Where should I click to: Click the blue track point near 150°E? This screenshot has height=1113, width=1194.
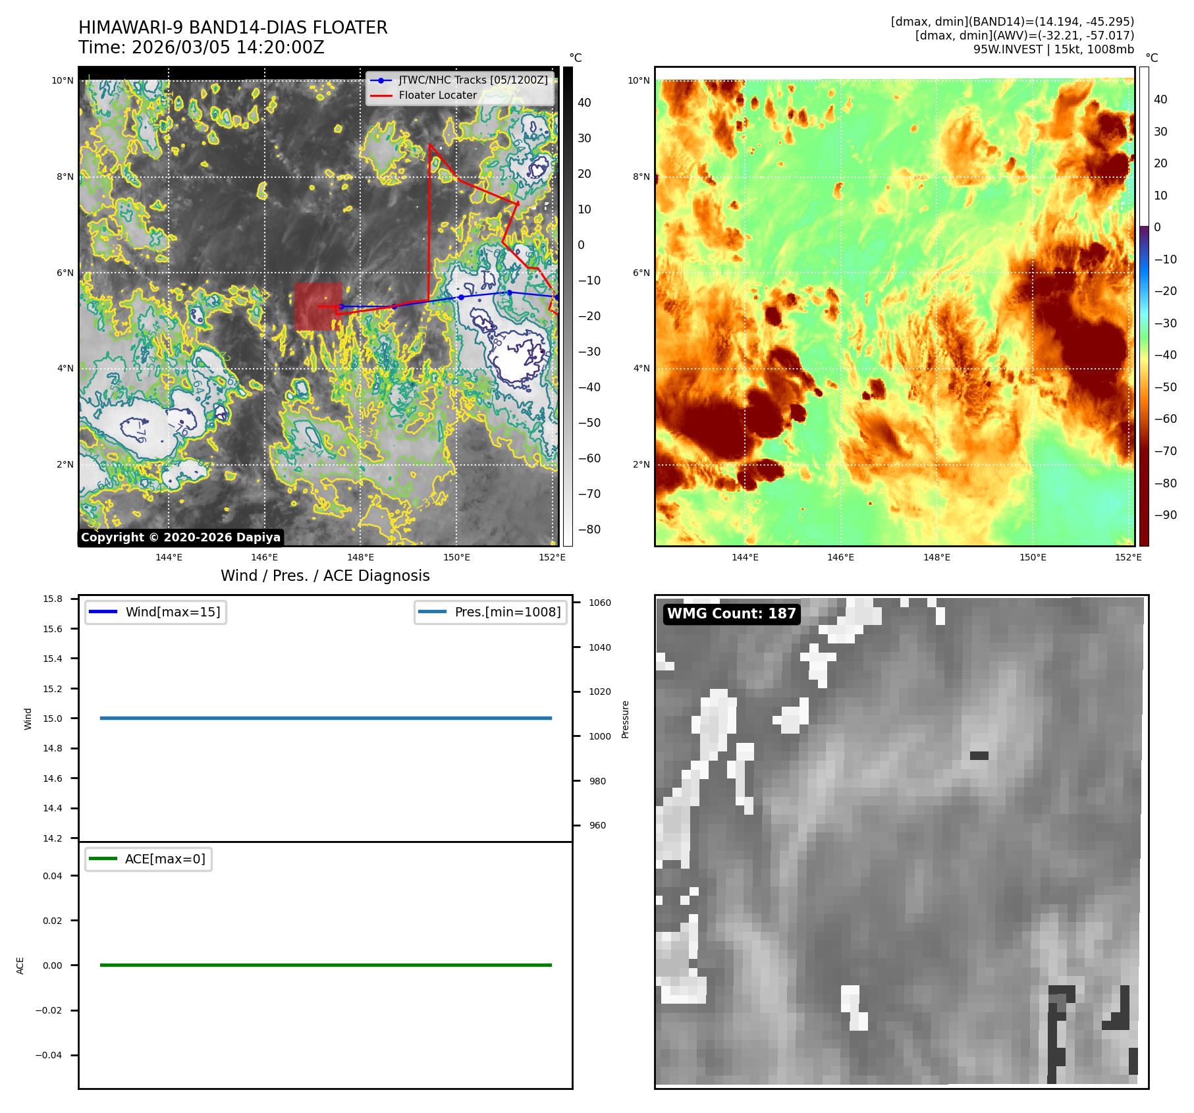point(461,297)
